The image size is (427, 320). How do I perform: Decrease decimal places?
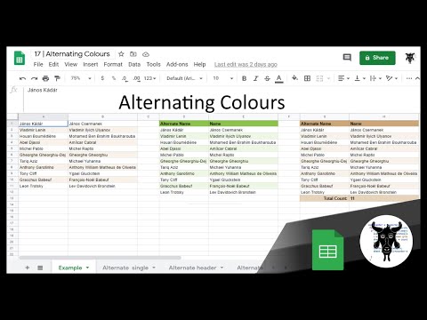[x=125, y=78]
